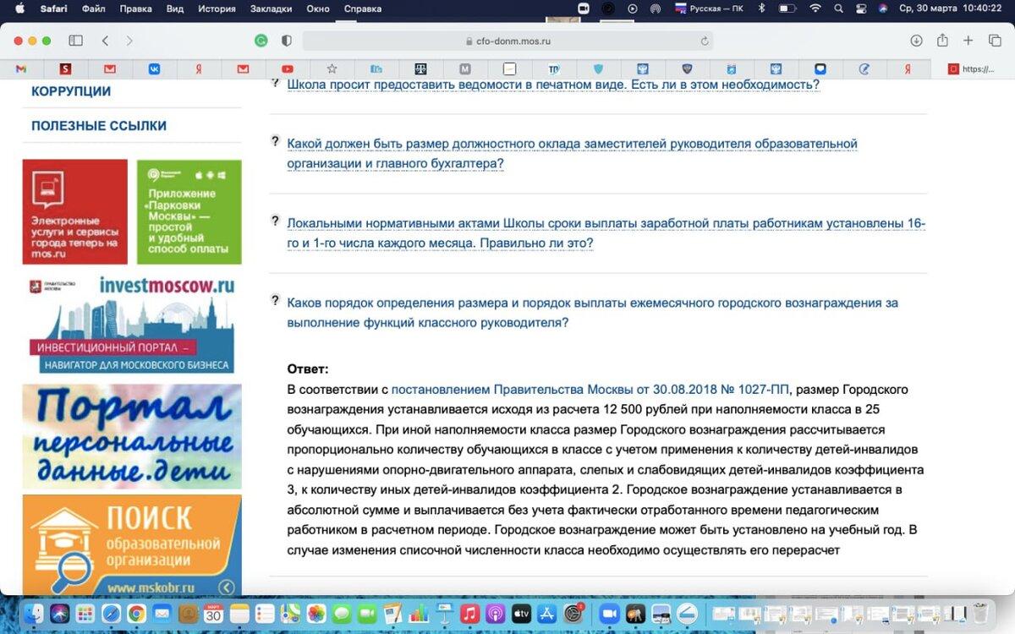Open a new tab with the plus icon
1015x634 pixels.
tap(968, 40)
